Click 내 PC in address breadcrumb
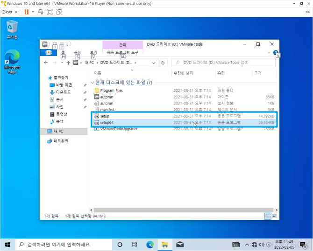 pos(89,63)
